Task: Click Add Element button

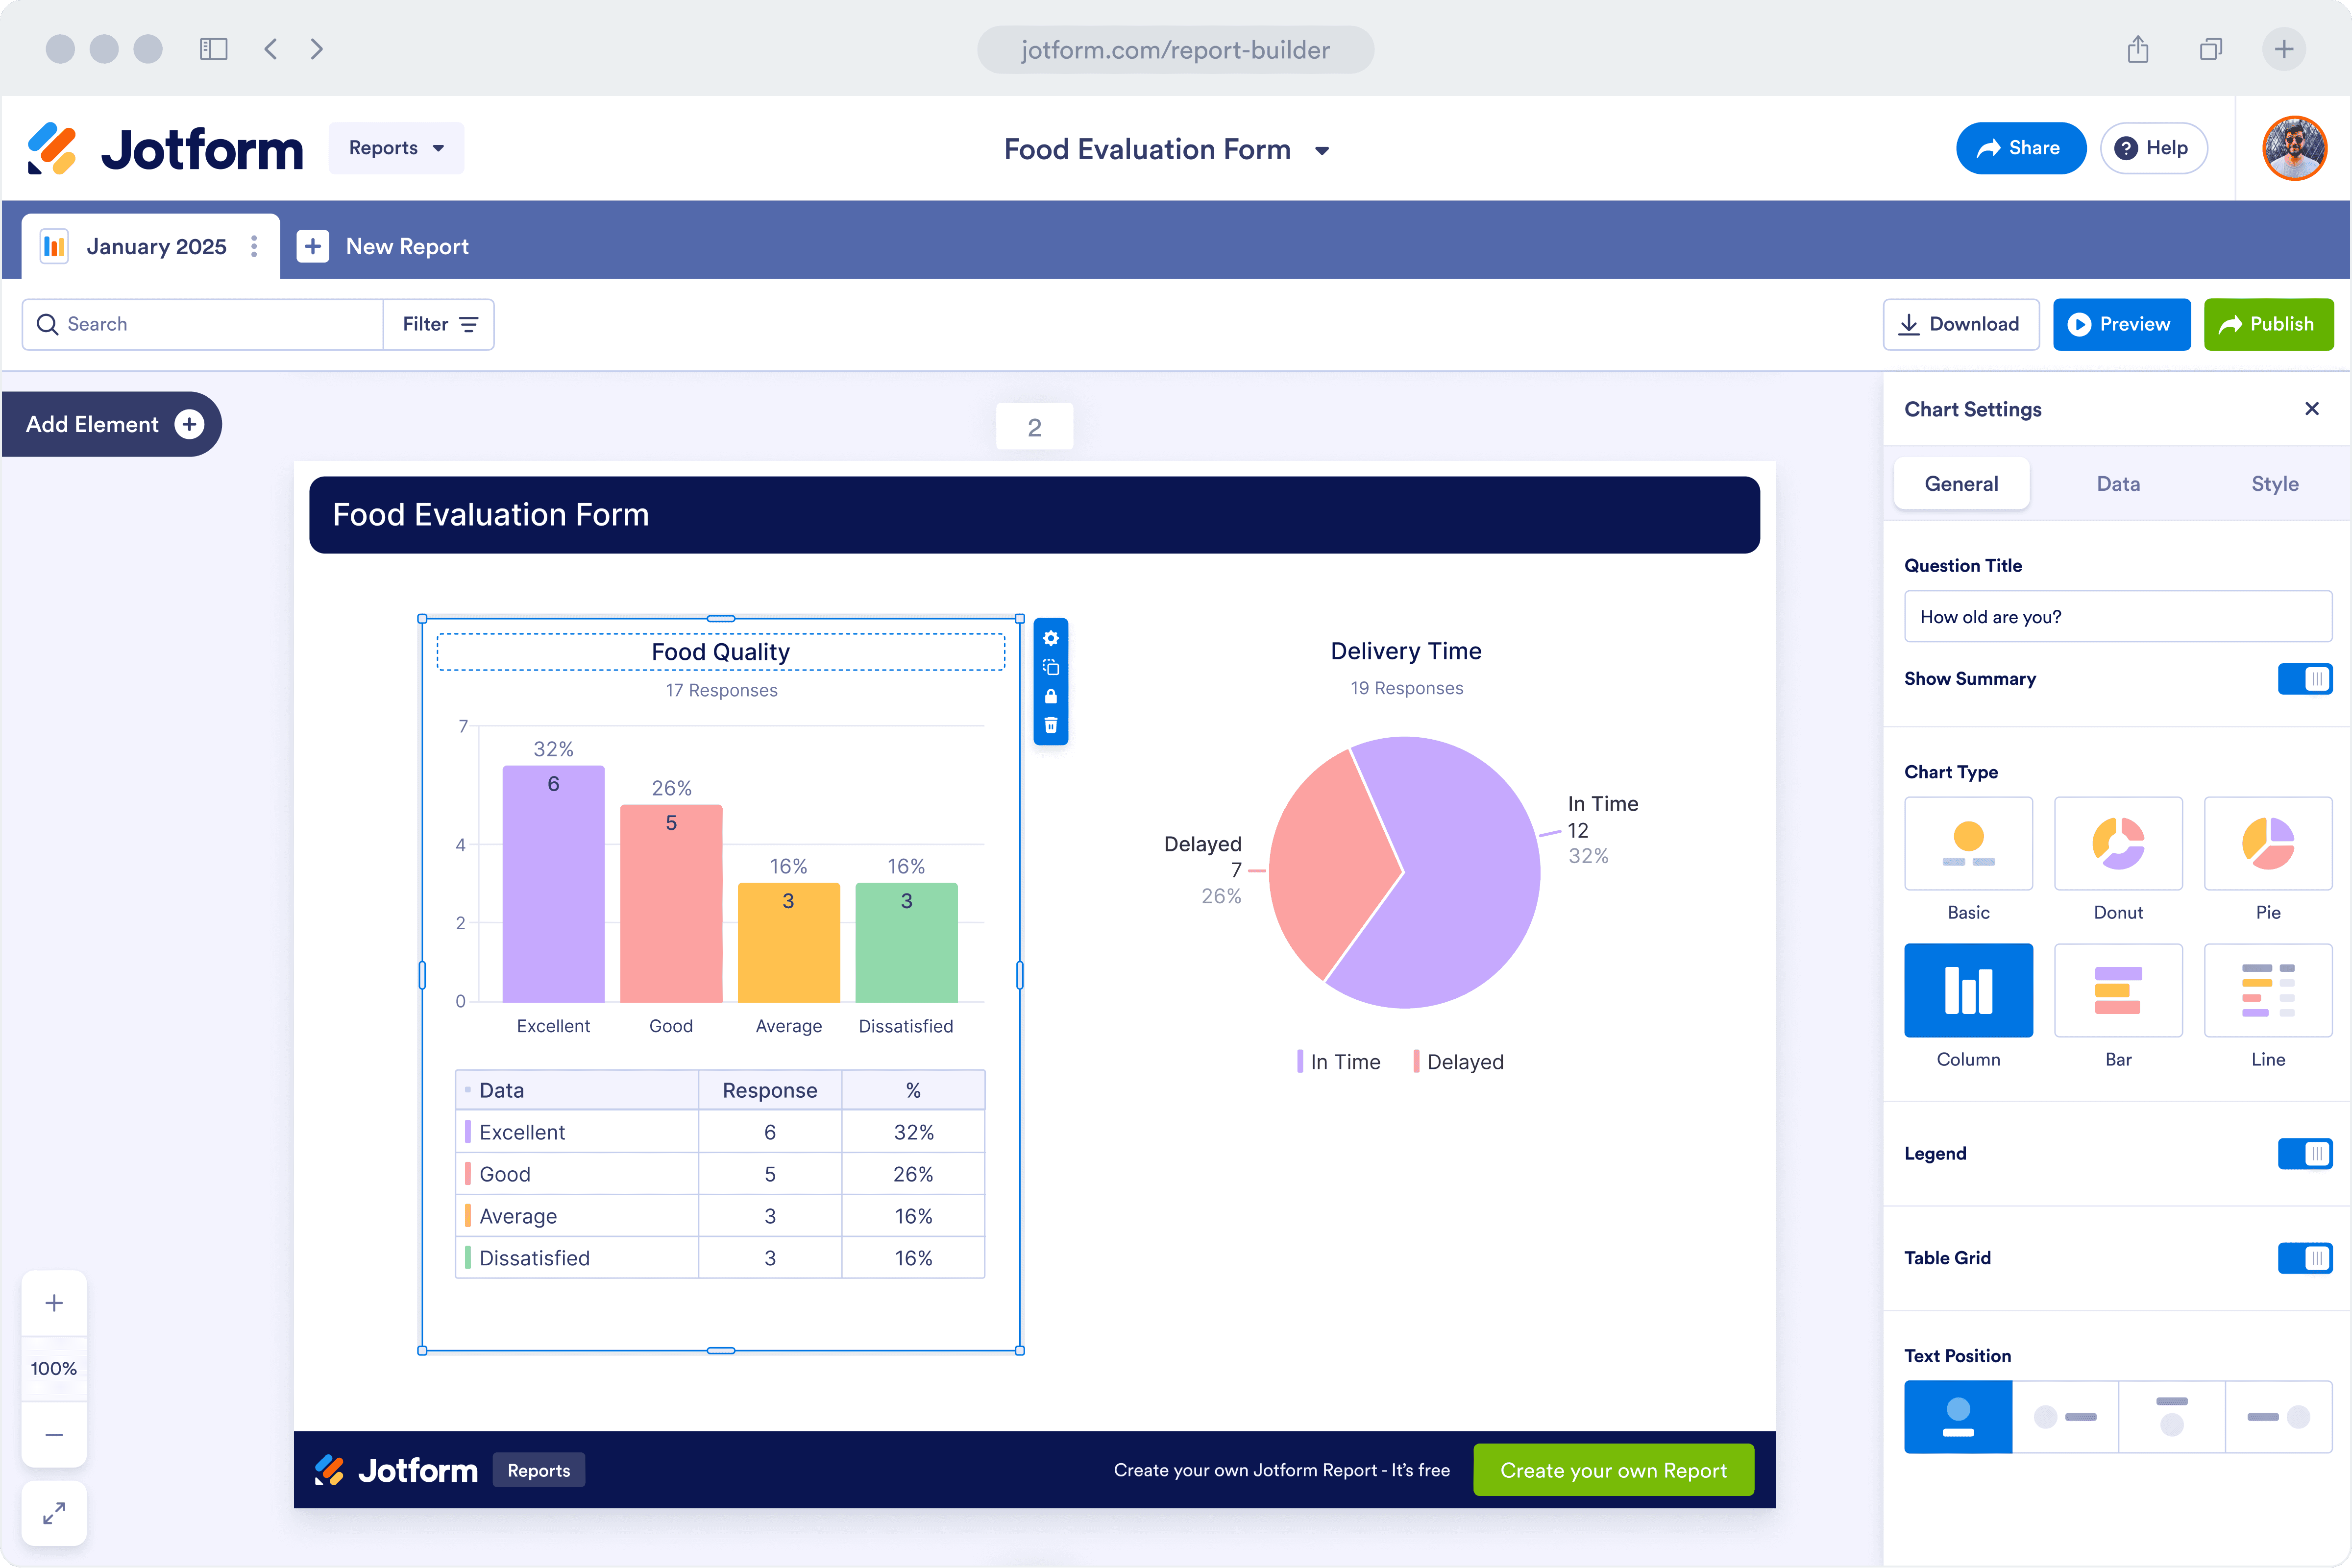Action: [x=112, y=424]
